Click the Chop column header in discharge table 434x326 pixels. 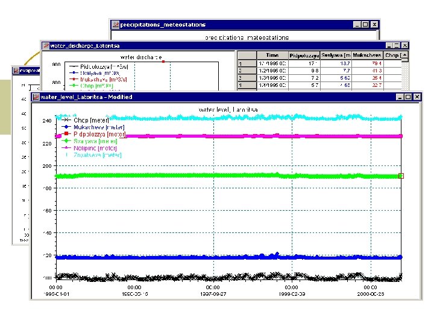(392, 55)
